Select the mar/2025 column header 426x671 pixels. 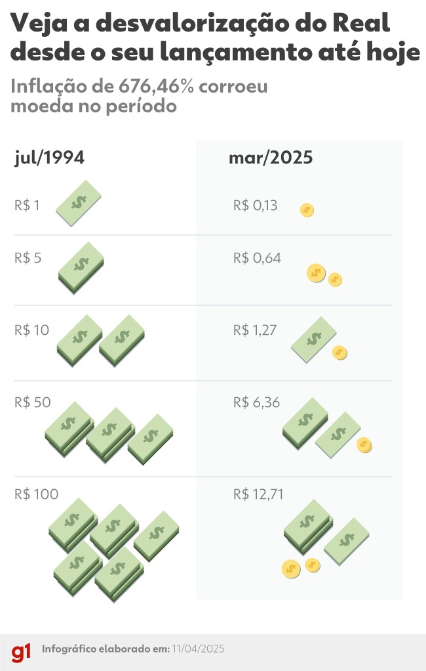pyautogui.click(x=271, y=159)
